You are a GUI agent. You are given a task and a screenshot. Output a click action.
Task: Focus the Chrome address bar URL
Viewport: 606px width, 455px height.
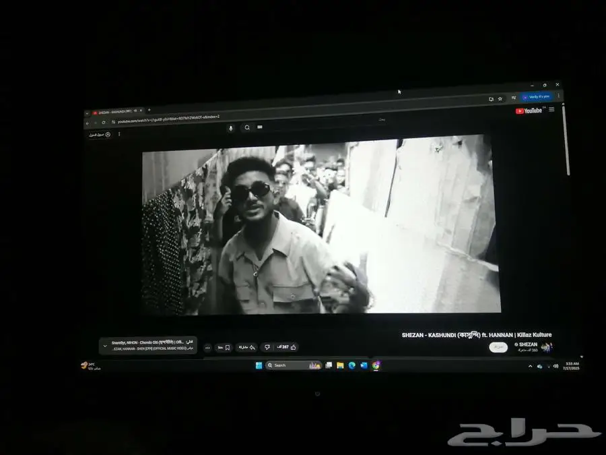click(x=168, y=119)
